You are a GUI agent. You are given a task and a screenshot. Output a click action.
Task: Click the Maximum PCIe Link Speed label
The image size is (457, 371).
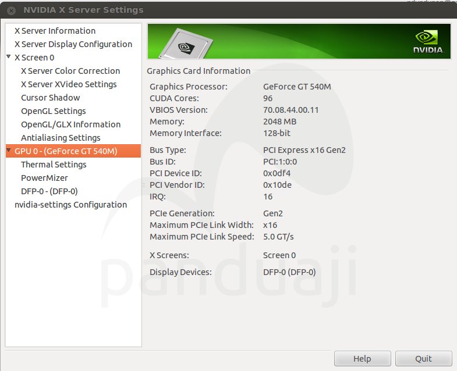(202, 237)
